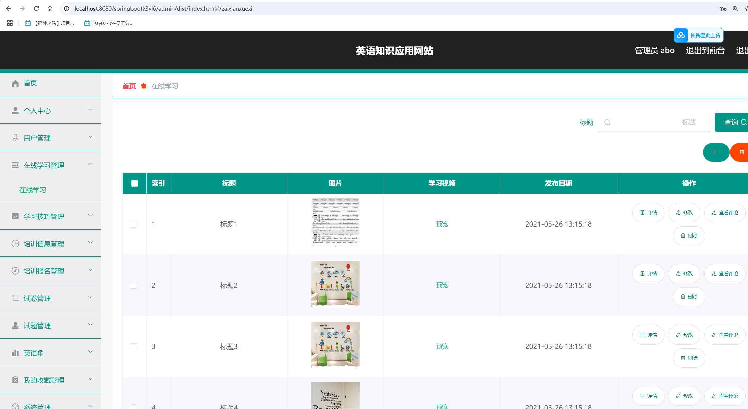Screen dimensions: 748x409
Task: Click the cloud upload icon 拖拽至此上传
Action: click(681, 35)
